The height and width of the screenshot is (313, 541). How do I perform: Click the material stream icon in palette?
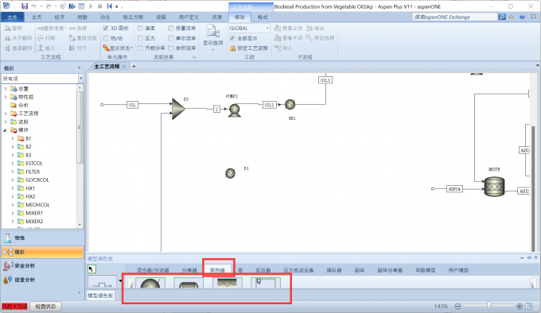(103, 282)
